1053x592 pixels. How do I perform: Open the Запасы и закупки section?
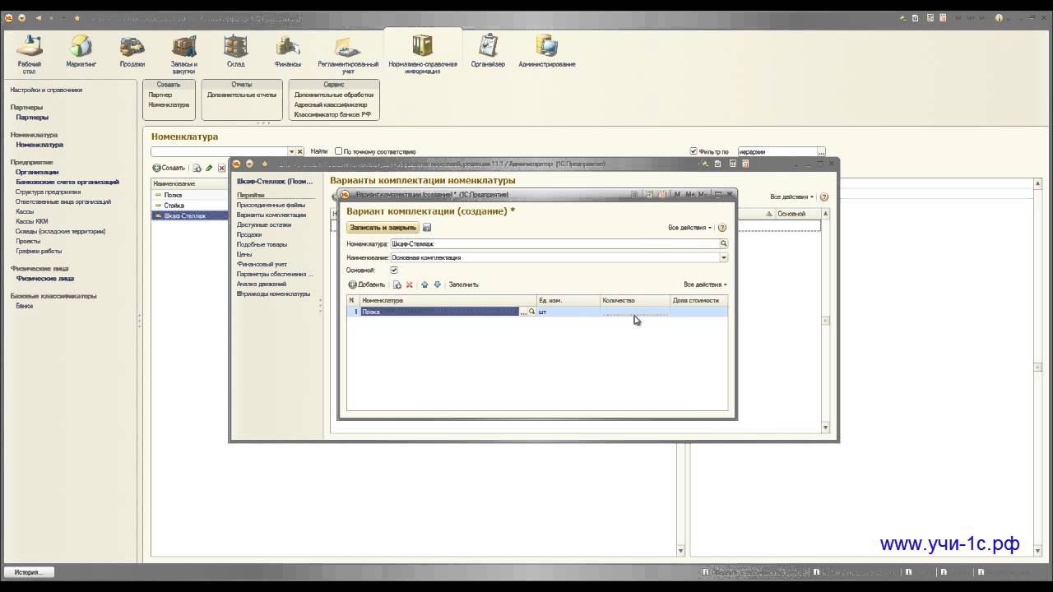(183, 54)
